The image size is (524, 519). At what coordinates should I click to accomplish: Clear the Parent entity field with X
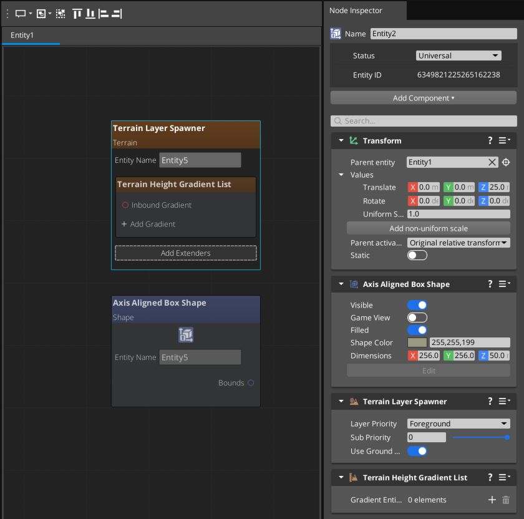[x=492, y=162]
